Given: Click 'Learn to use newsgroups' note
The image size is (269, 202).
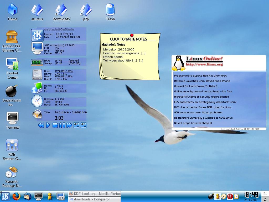Looking at the screenshot, I should [121, 53].
